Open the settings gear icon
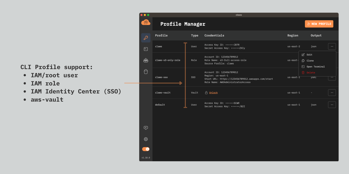 (x=146, y=139)
